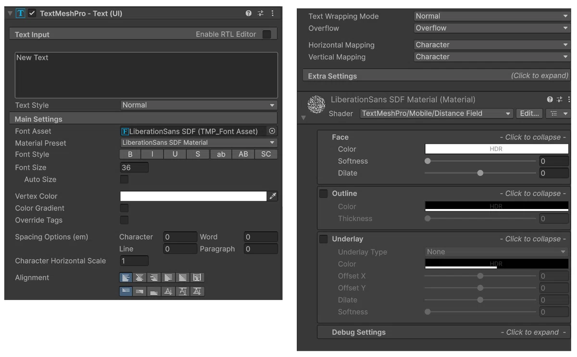The image size is (577, 357).
Task: Click the Main Settings section header
Action: 143,119
